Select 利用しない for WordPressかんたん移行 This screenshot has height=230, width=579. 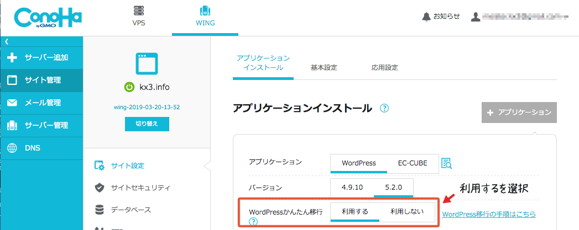tap(408, 212)
